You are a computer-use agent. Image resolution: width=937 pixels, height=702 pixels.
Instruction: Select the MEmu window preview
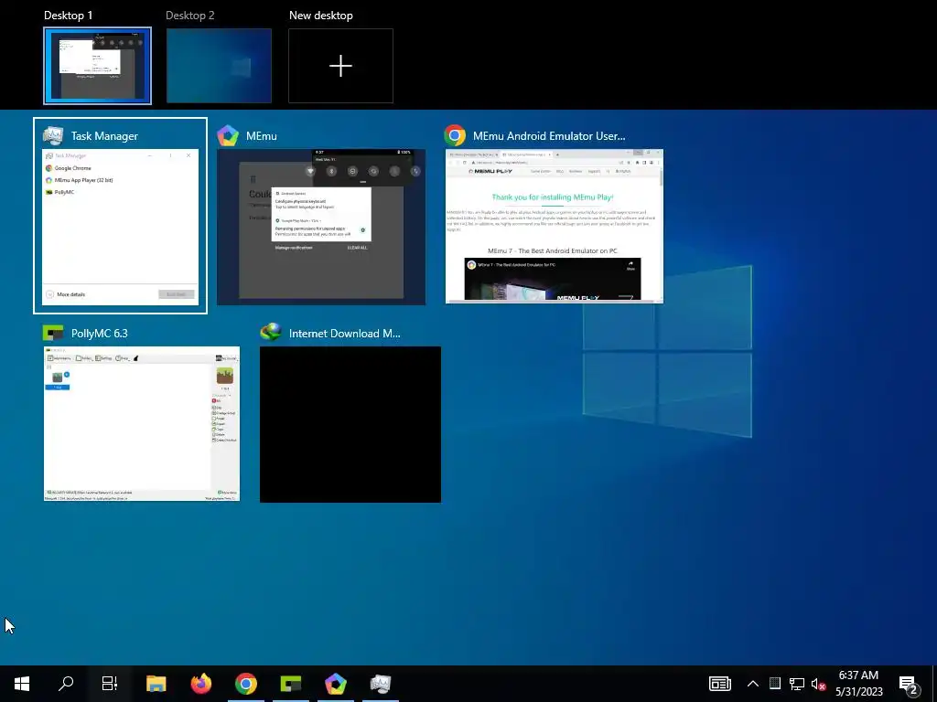(x=321, y=227)
